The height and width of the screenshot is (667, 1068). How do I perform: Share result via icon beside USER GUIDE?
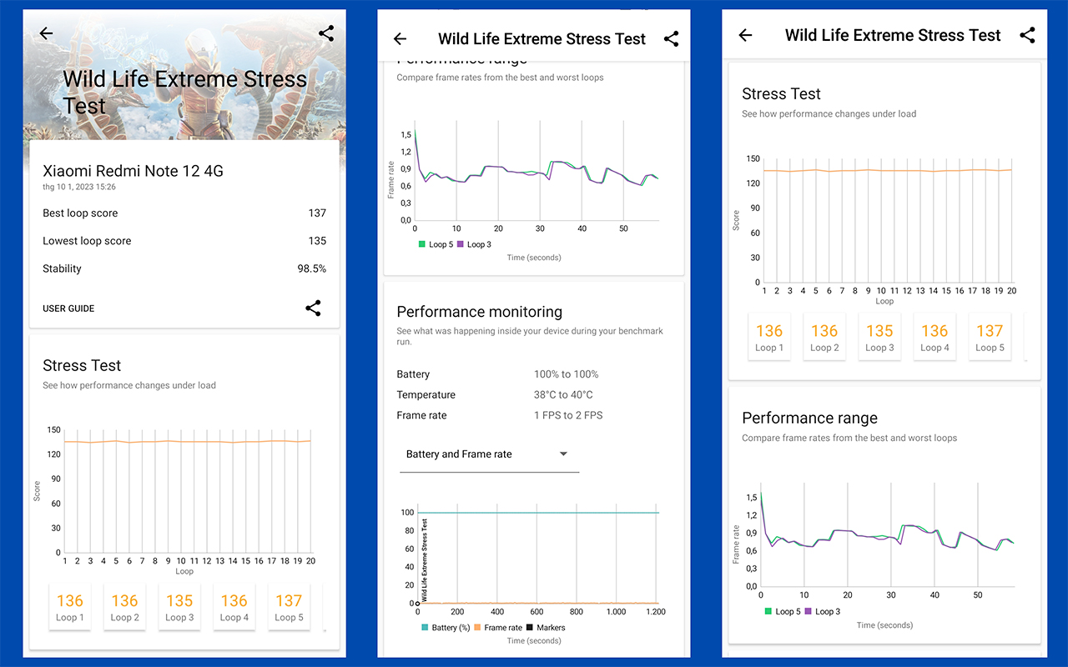pyautogui.click(x=313, y=308)
